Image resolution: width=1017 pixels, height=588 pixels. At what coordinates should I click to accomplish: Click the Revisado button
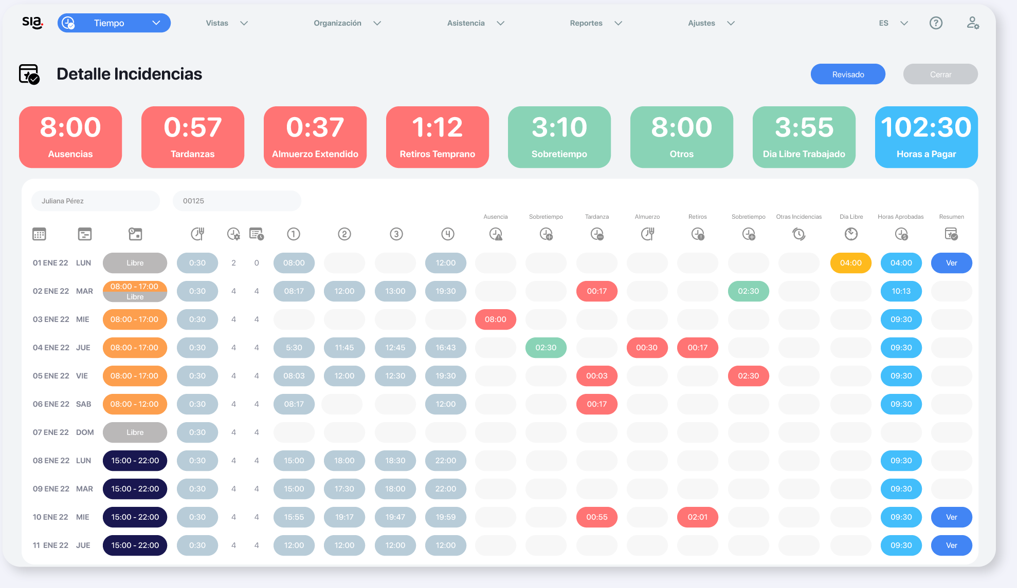tap(848, 74)
